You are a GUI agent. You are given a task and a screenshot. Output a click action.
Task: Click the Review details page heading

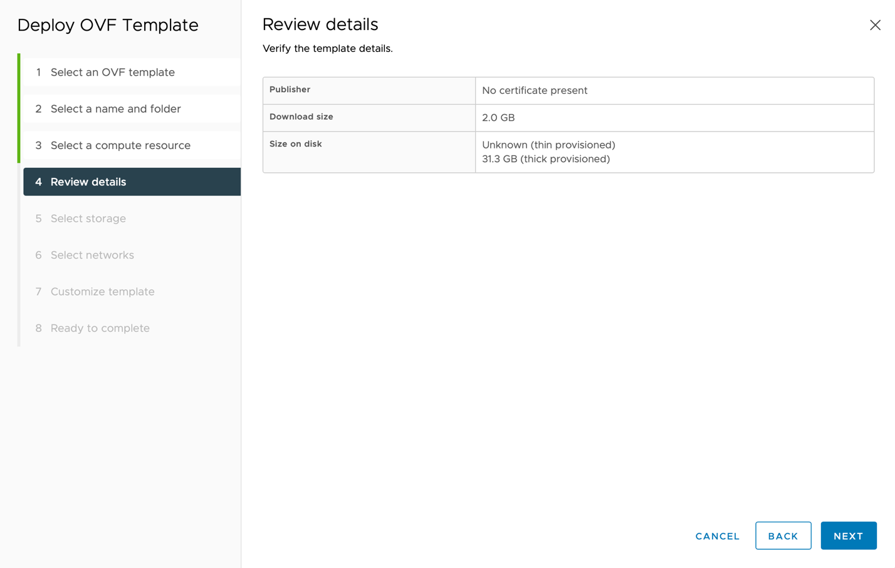(320, 24)
